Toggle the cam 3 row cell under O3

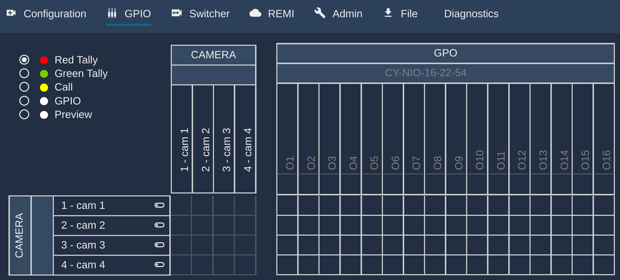pos(330,245)
